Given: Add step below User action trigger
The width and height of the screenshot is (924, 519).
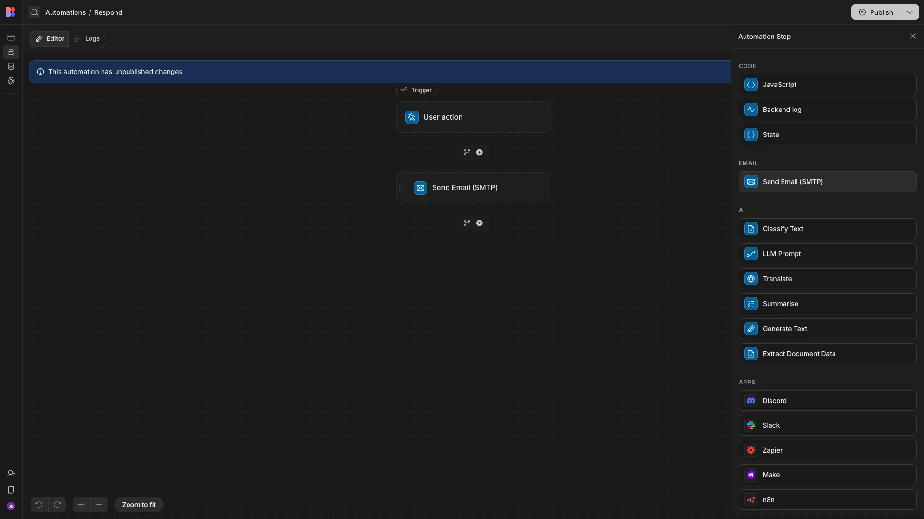Looking at the screenshot, I should 479,152.
